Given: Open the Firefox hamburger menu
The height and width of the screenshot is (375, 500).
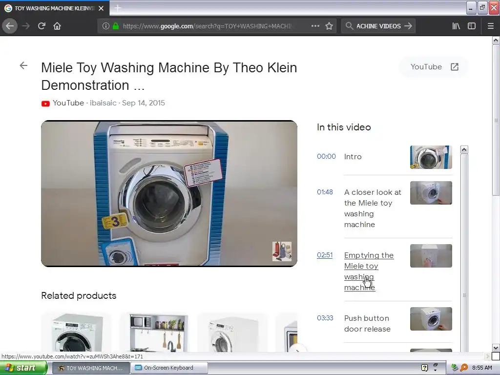Looking at the screenshot, I should [x=490, y=26].
